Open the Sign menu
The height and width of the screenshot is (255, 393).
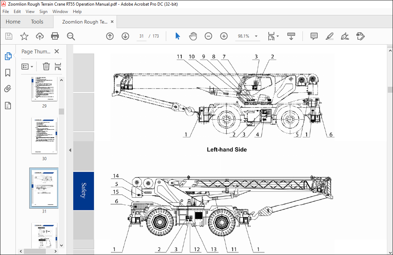[x=43, y=12]
